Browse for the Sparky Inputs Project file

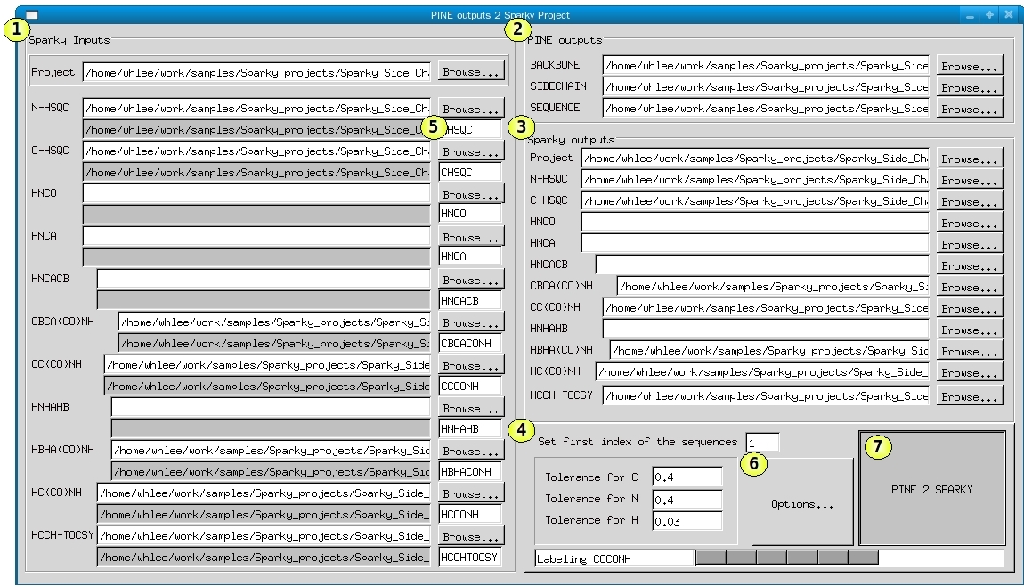click(471, 72)
